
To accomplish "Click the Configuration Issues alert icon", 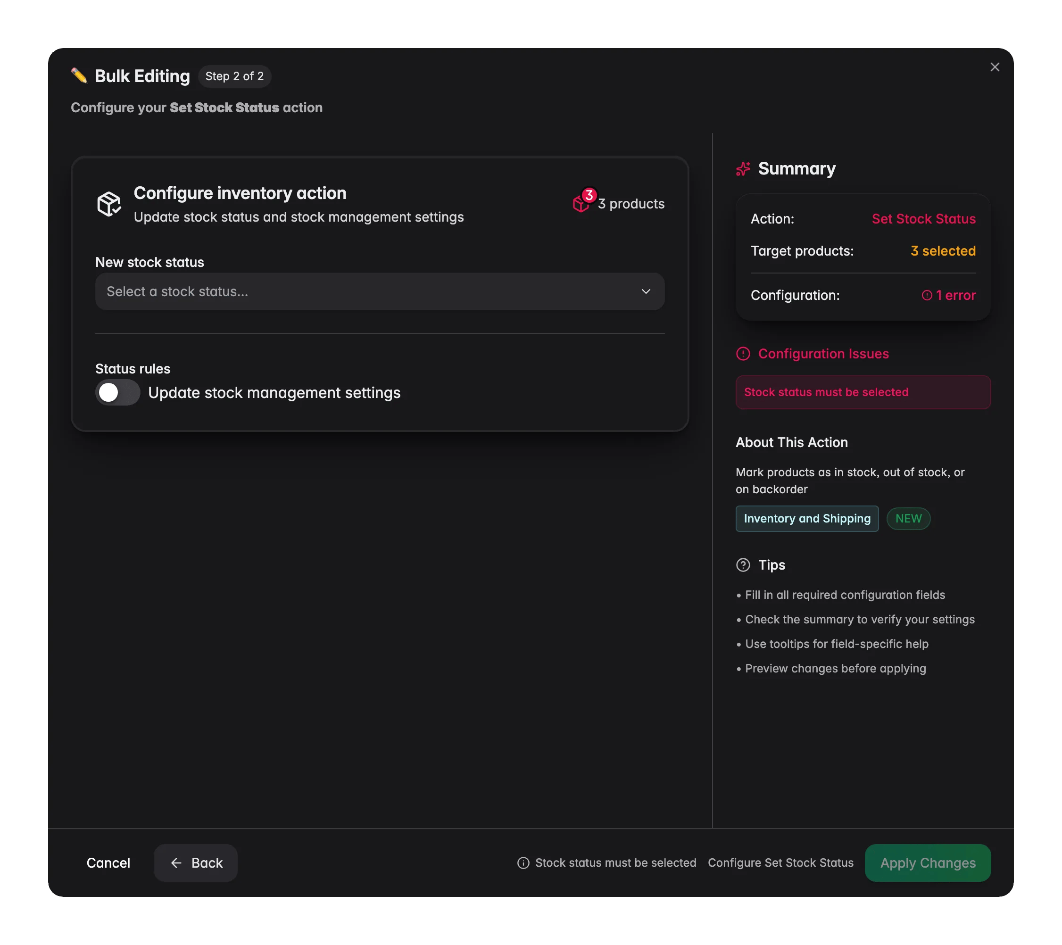I will click(x=744, y=354).
